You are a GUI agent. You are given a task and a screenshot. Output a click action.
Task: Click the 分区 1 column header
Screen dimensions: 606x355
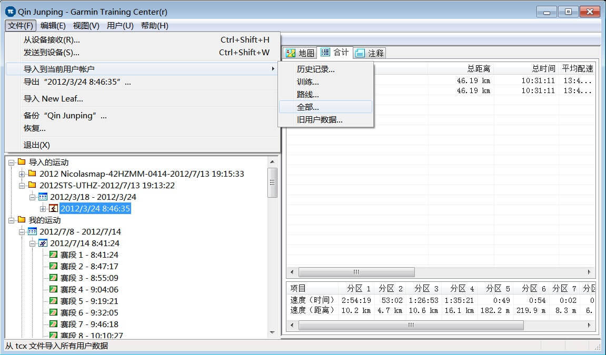(x=356, y=288)
